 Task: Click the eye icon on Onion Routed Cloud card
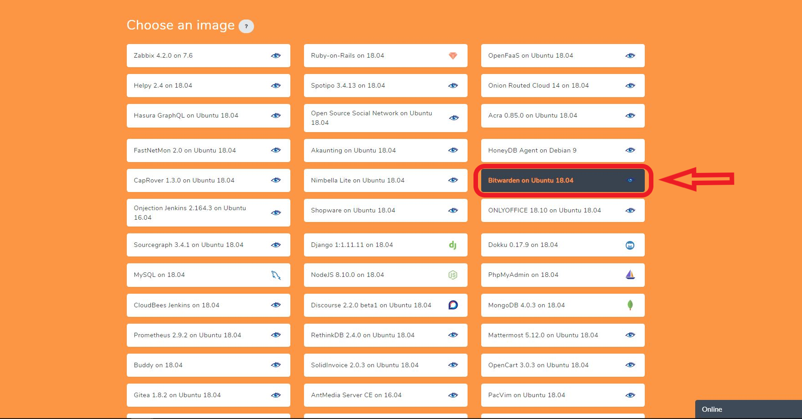630,86
